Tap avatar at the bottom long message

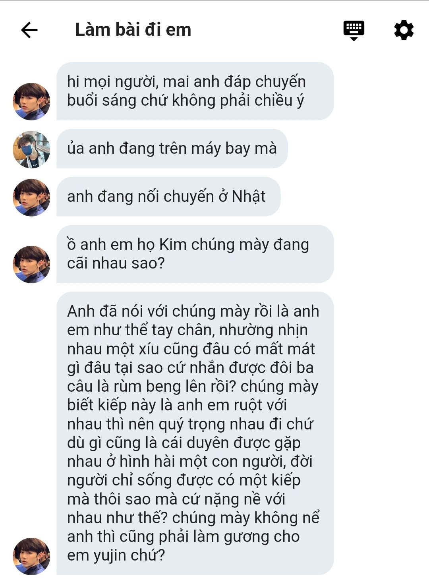coord(31,556)
